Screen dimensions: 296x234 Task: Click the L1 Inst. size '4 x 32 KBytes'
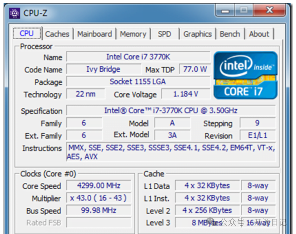(207, 198)
